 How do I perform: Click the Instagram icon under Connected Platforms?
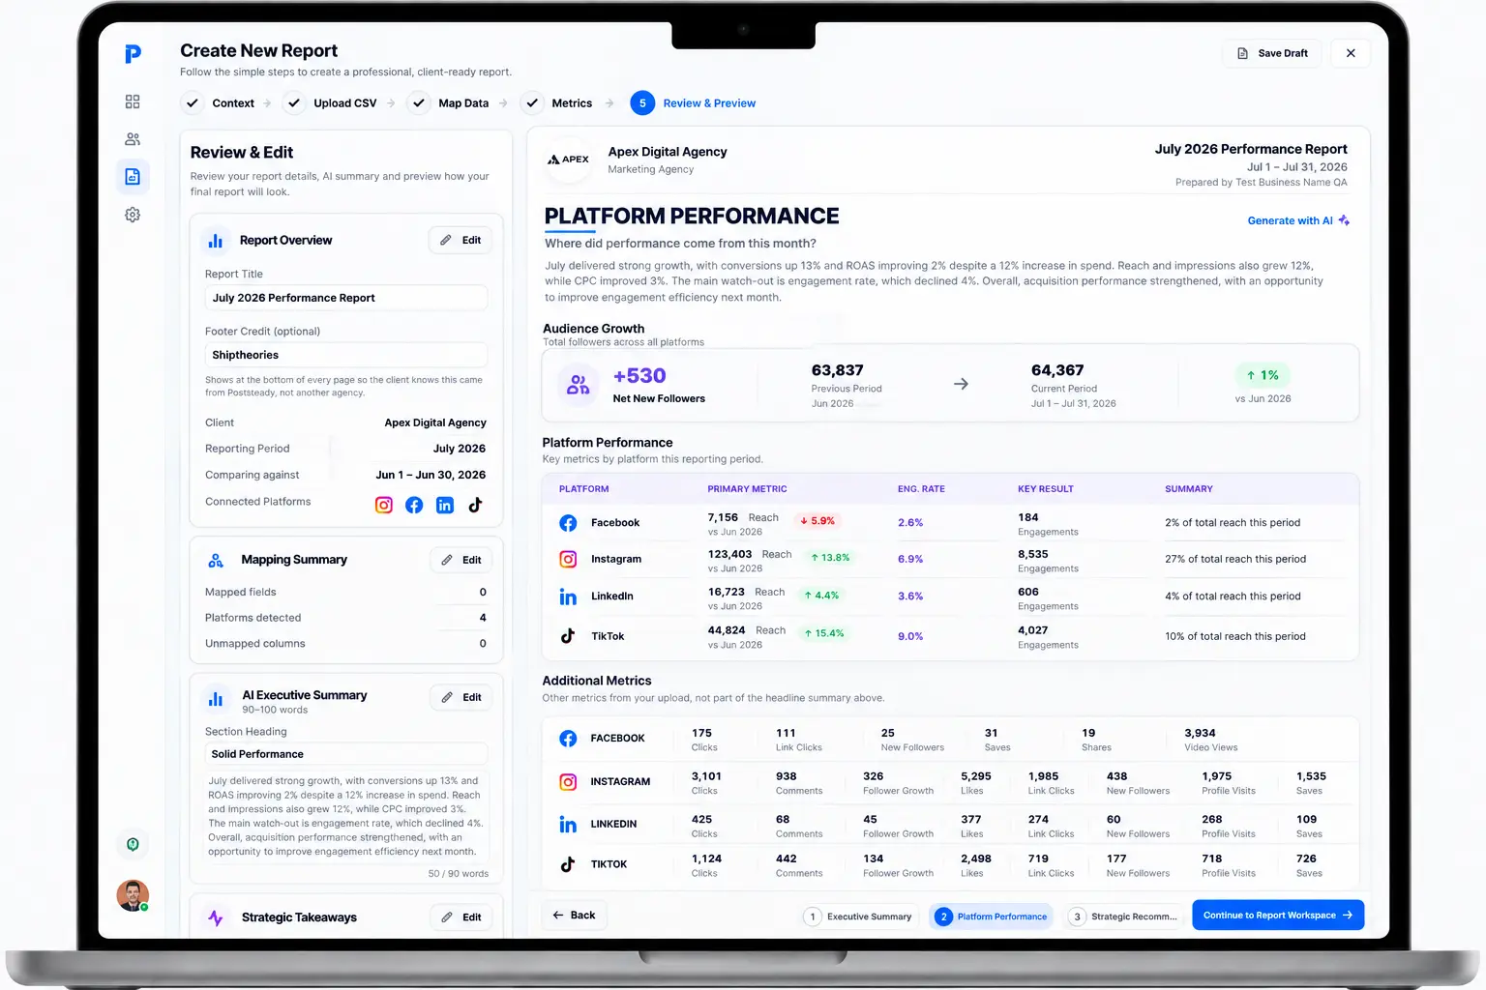384,505
